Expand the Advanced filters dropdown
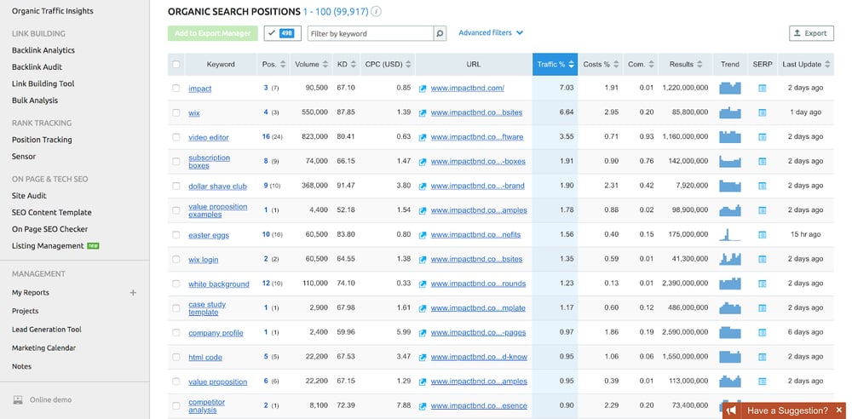The image size is (852, 419). click(491, 32)
